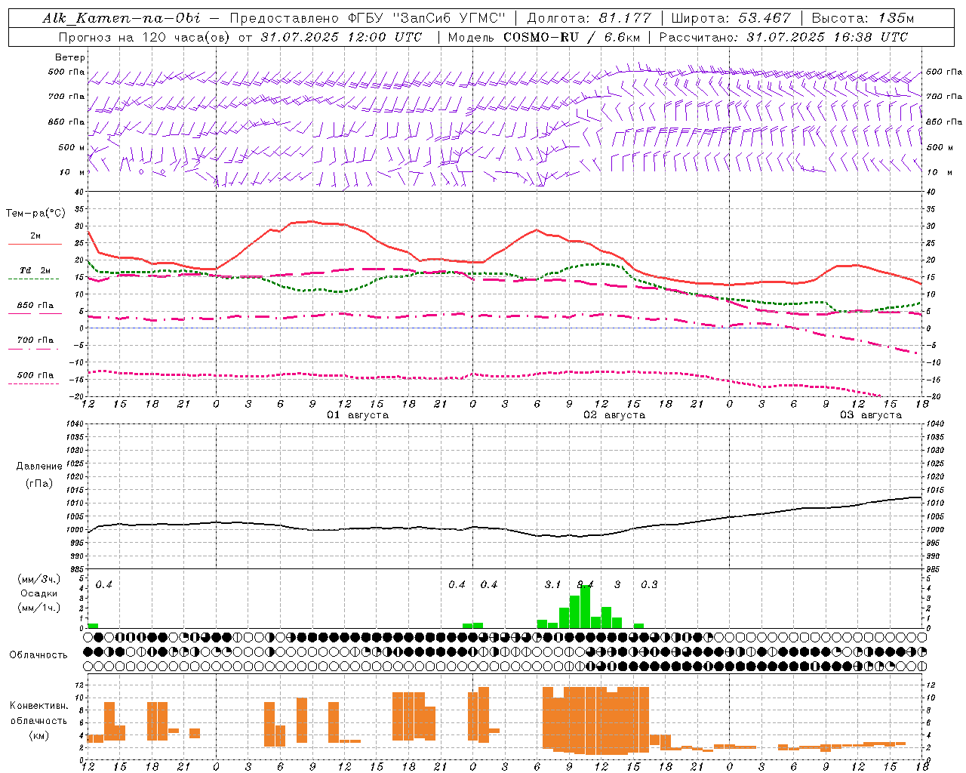Click the 01 августа date label
Image resolution: width=966 pixels, height=773 pixels.
(x=358, y=415)
